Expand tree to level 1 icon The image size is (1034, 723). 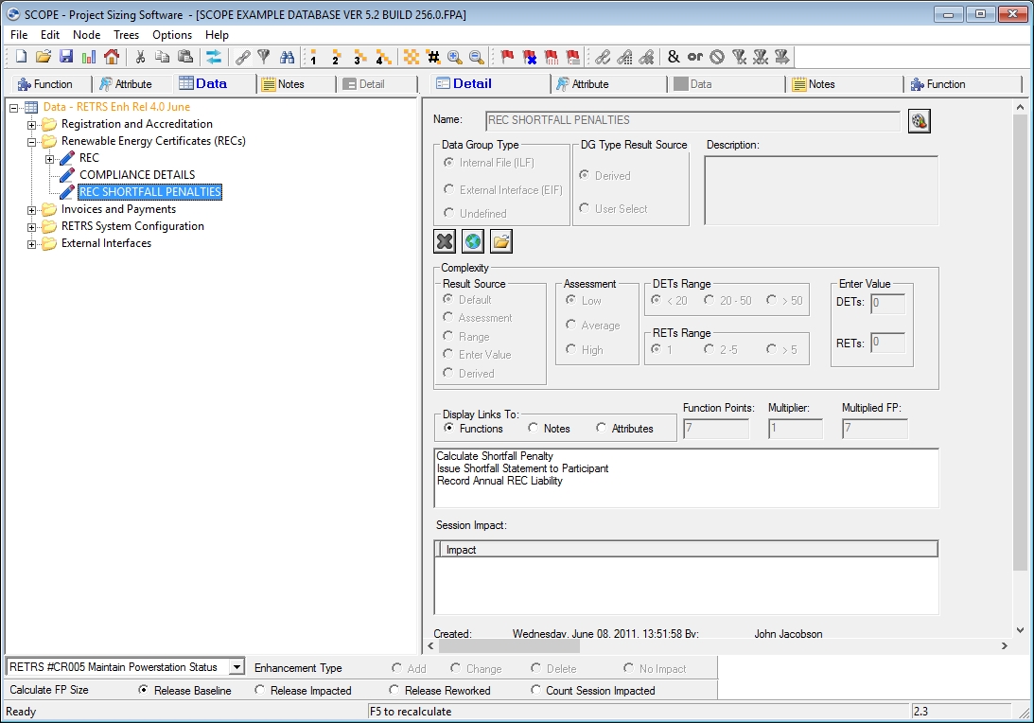pos(312,58)
